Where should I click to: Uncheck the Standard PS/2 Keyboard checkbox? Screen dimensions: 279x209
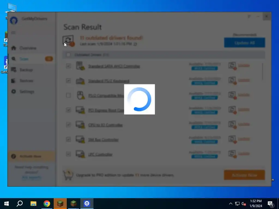click(x=68, y=81)
